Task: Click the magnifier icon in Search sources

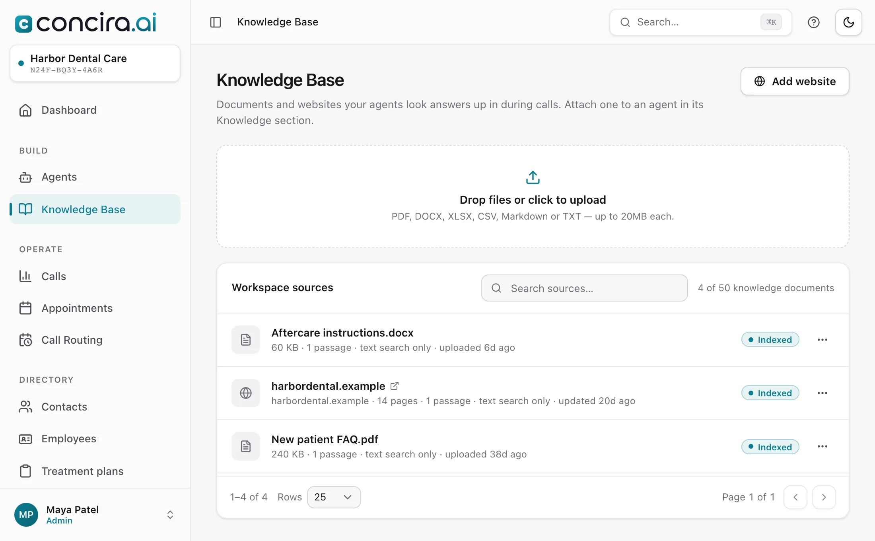Action: (496, 288)
